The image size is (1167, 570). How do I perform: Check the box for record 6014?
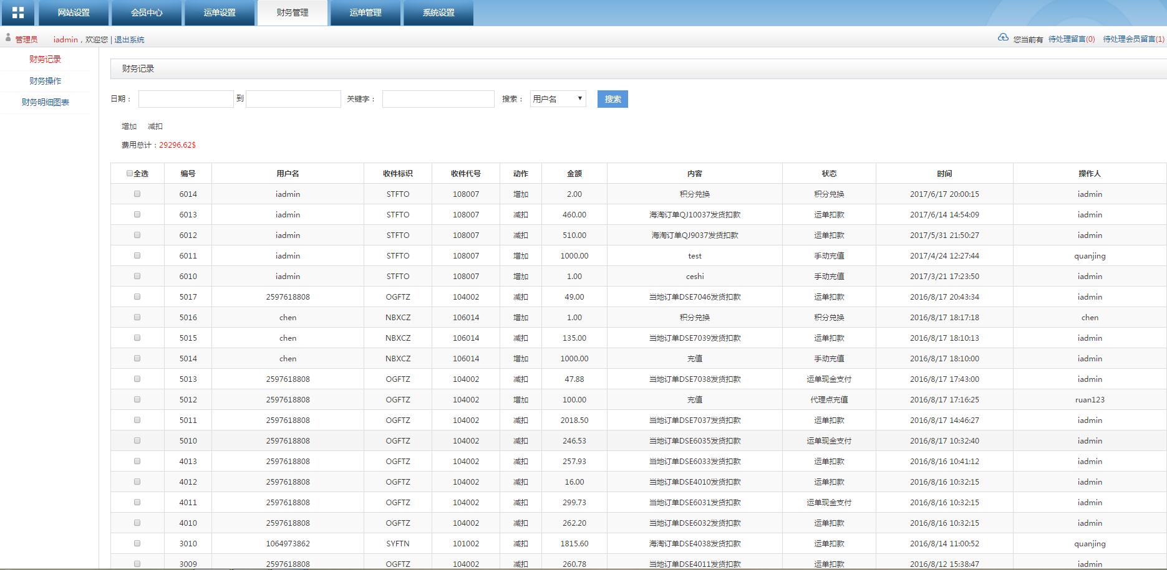[x=137, y=194]
